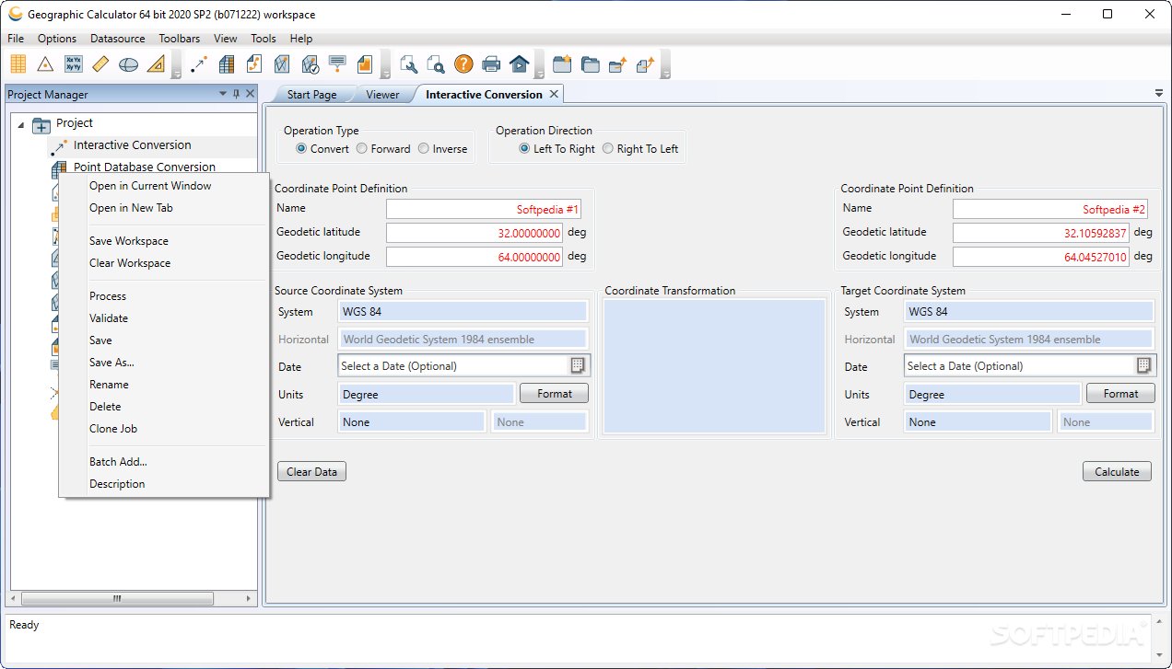Pin the Project Manager panel
This screenshot has width=1172, height=669.
(236, 94)
